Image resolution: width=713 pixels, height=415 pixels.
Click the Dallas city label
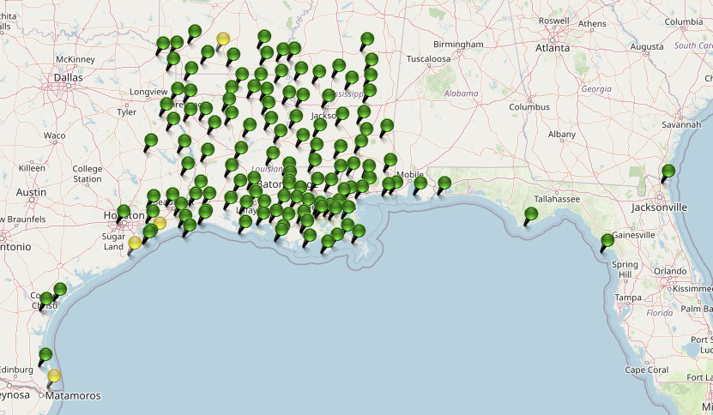point(68,77)
